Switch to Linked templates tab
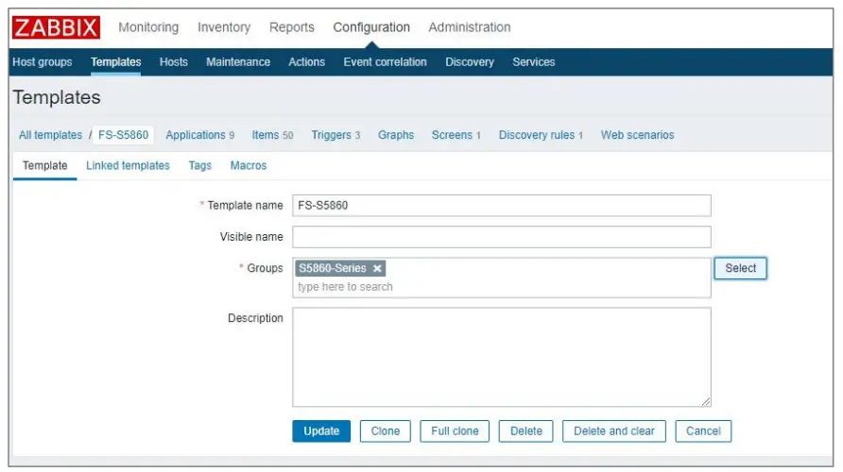The height and width of the screenshot is (472, 843). pos(128,165)
